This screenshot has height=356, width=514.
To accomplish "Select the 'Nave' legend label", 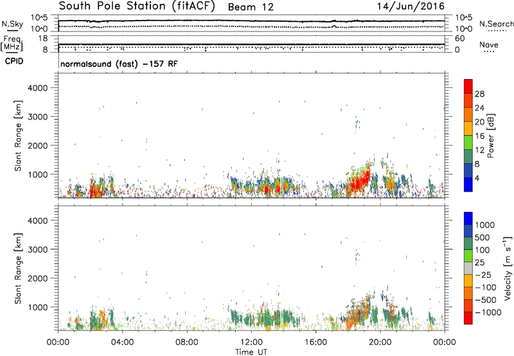I will 489,44.
